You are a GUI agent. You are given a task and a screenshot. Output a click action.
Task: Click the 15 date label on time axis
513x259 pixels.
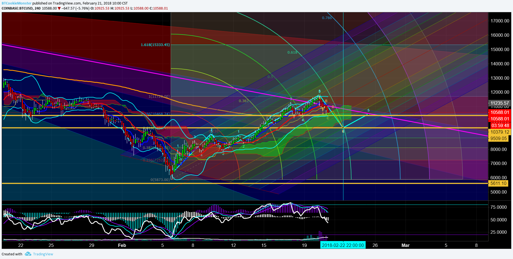point(264,245)
